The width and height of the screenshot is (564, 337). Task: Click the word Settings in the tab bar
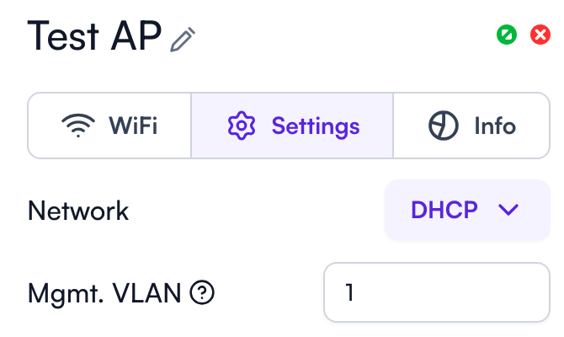(315, 126)
